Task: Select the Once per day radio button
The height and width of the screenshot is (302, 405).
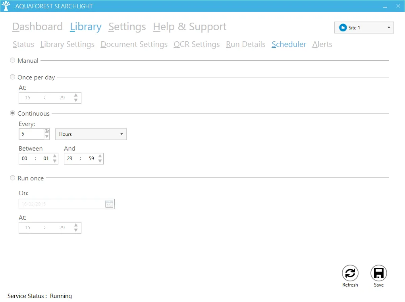Action: [12, 77]
